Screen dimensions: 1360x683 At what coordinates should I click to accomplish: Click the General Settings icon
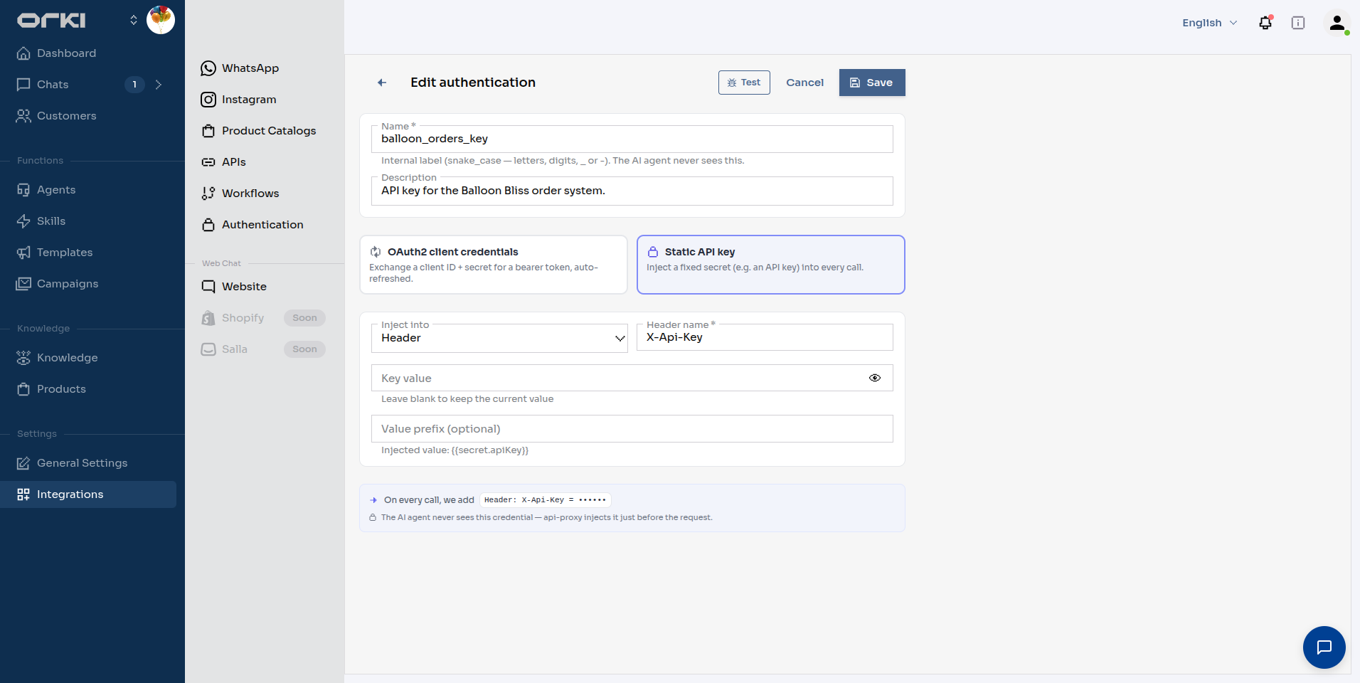23,463
